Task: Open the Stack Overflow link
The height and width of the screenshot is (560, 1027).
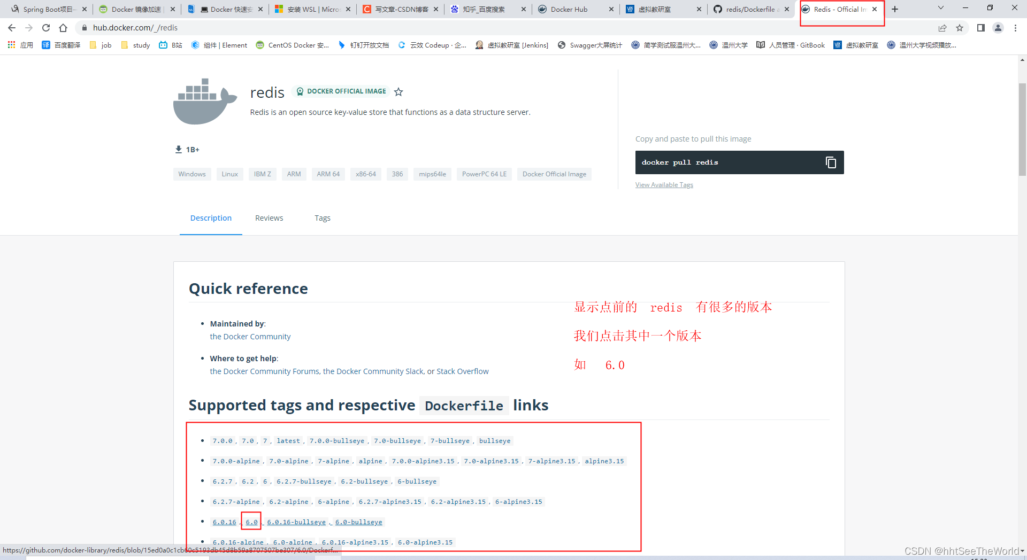Action: pyautogui.click(x=463, y=371)
